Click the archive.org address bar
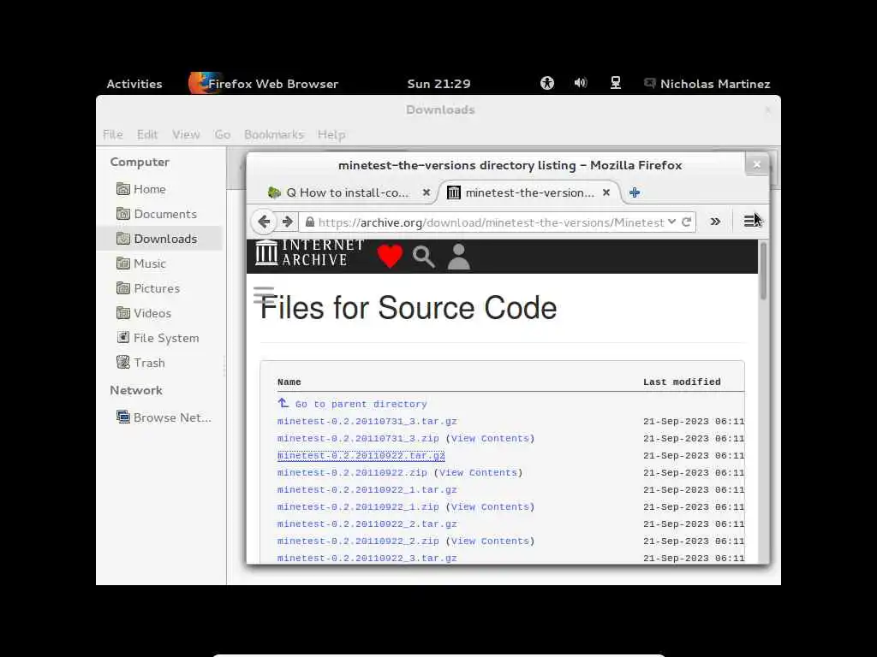 click(x=491, y=222)
